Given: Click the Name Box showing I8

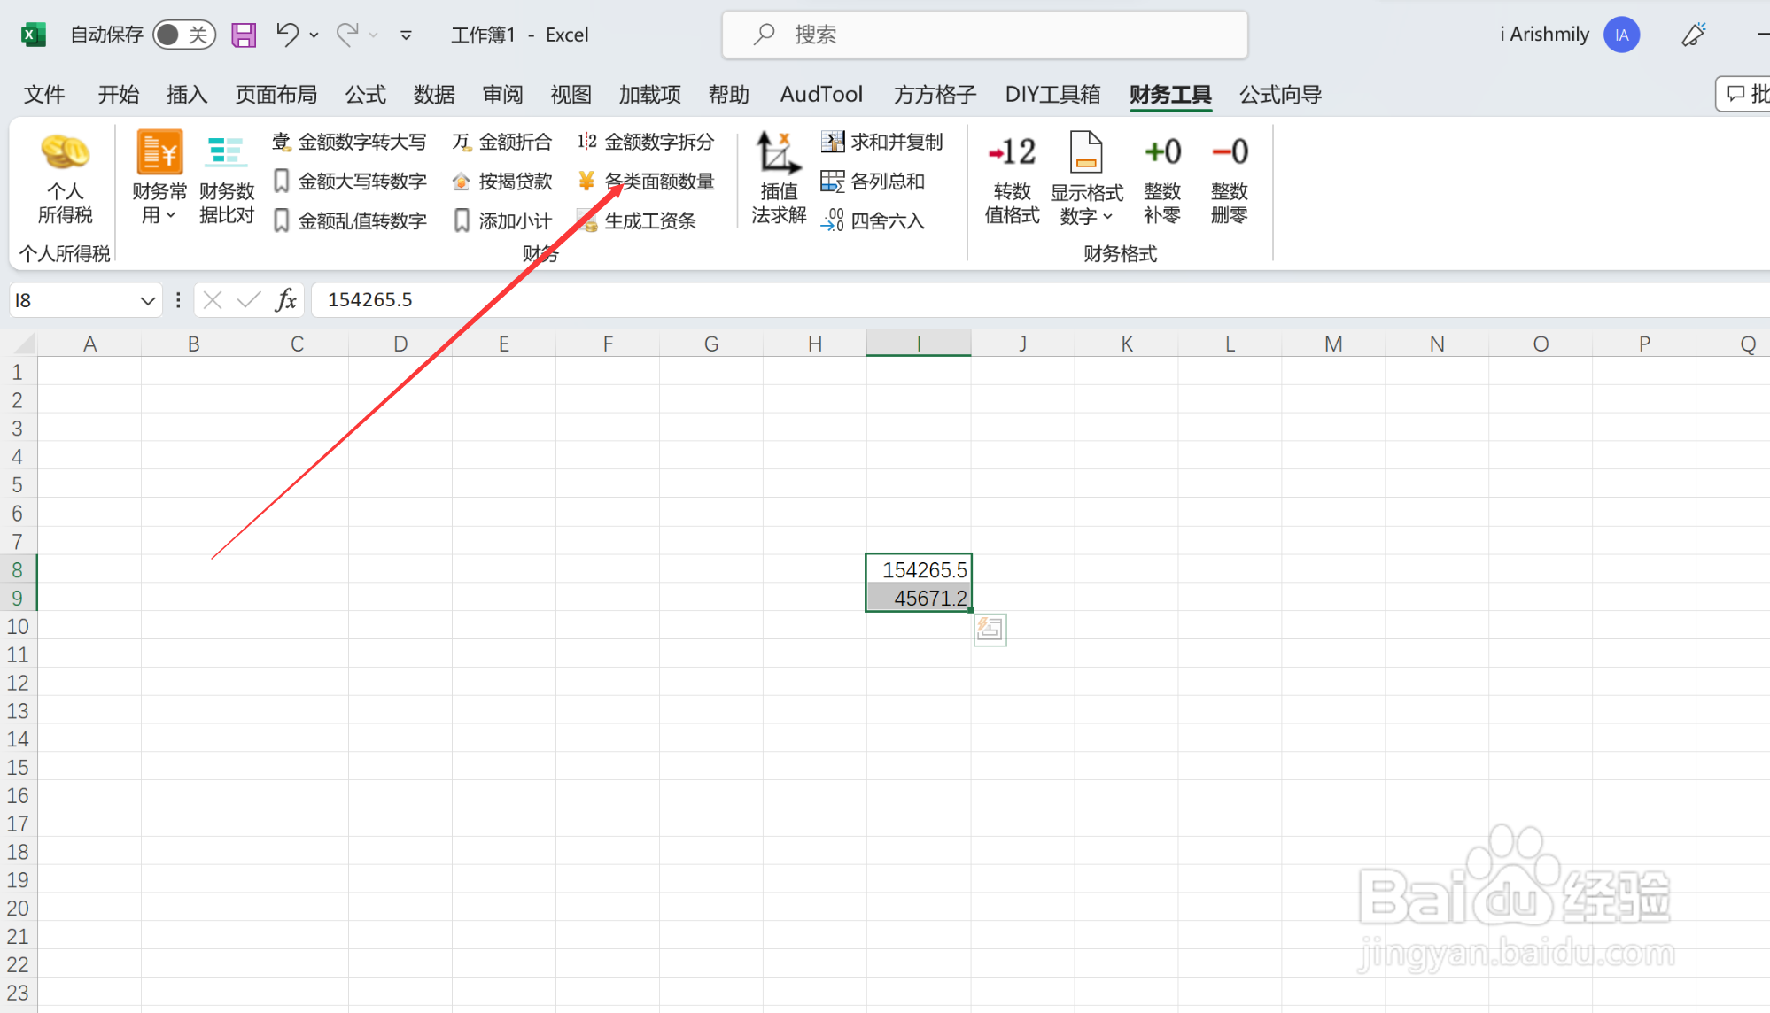Looking at the screenshot, I should pos(74,301).
